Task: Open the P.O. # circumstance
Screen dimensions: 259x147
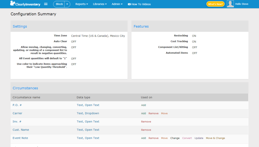Action: pos(17,105)
